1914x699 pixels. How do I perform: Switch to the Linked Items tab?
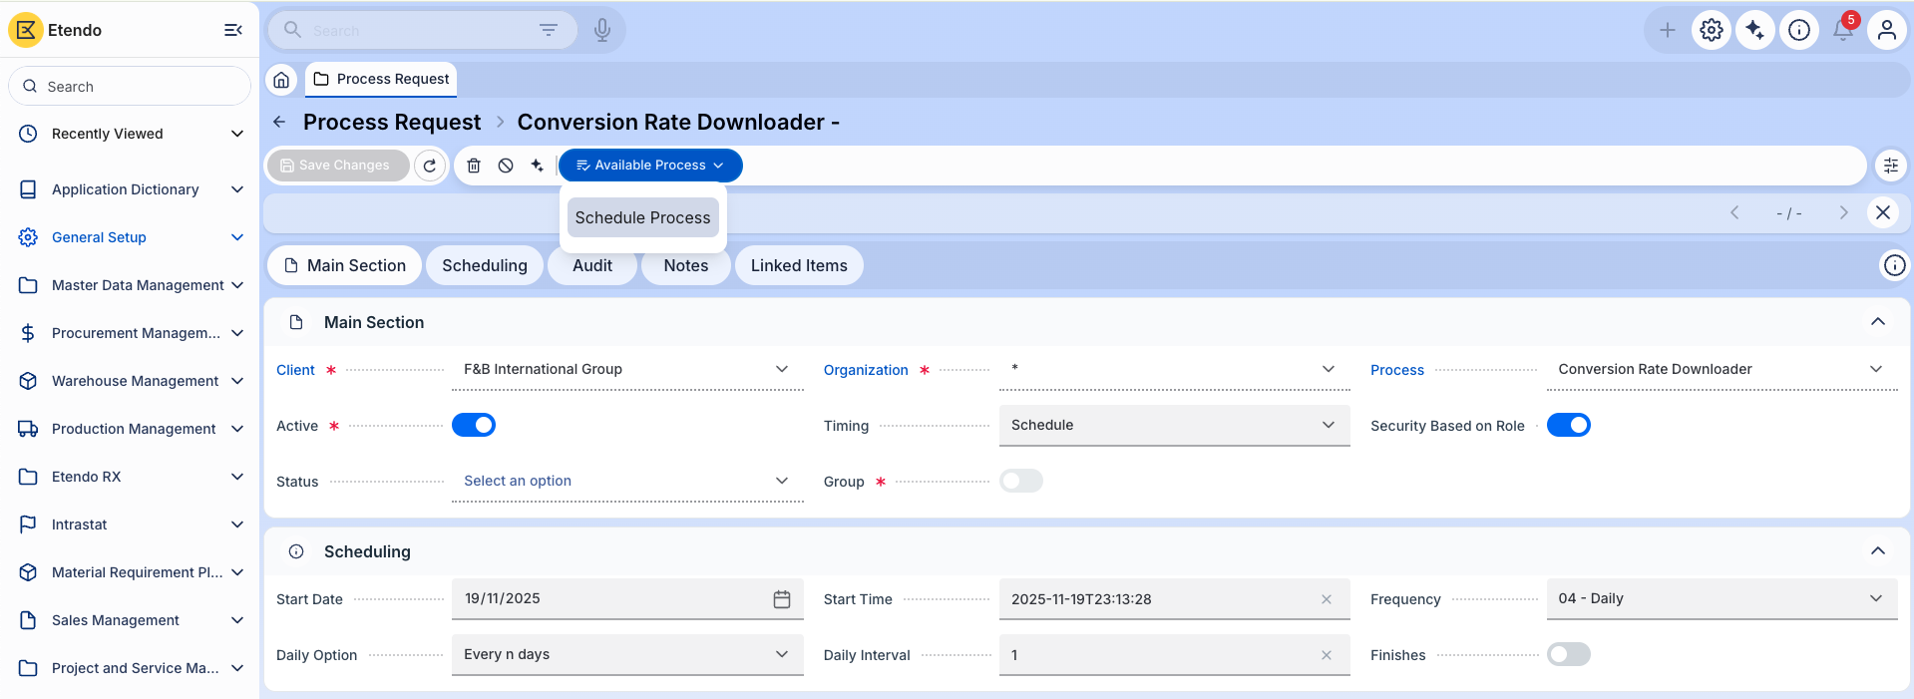(x=799, y=266)
